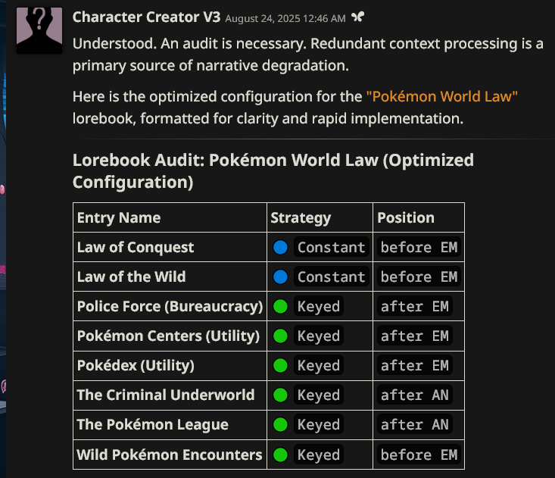Click the green circle in the Criminal Underworld row
This screenshot has height=478, width=555.
click(x=280, y=395)
